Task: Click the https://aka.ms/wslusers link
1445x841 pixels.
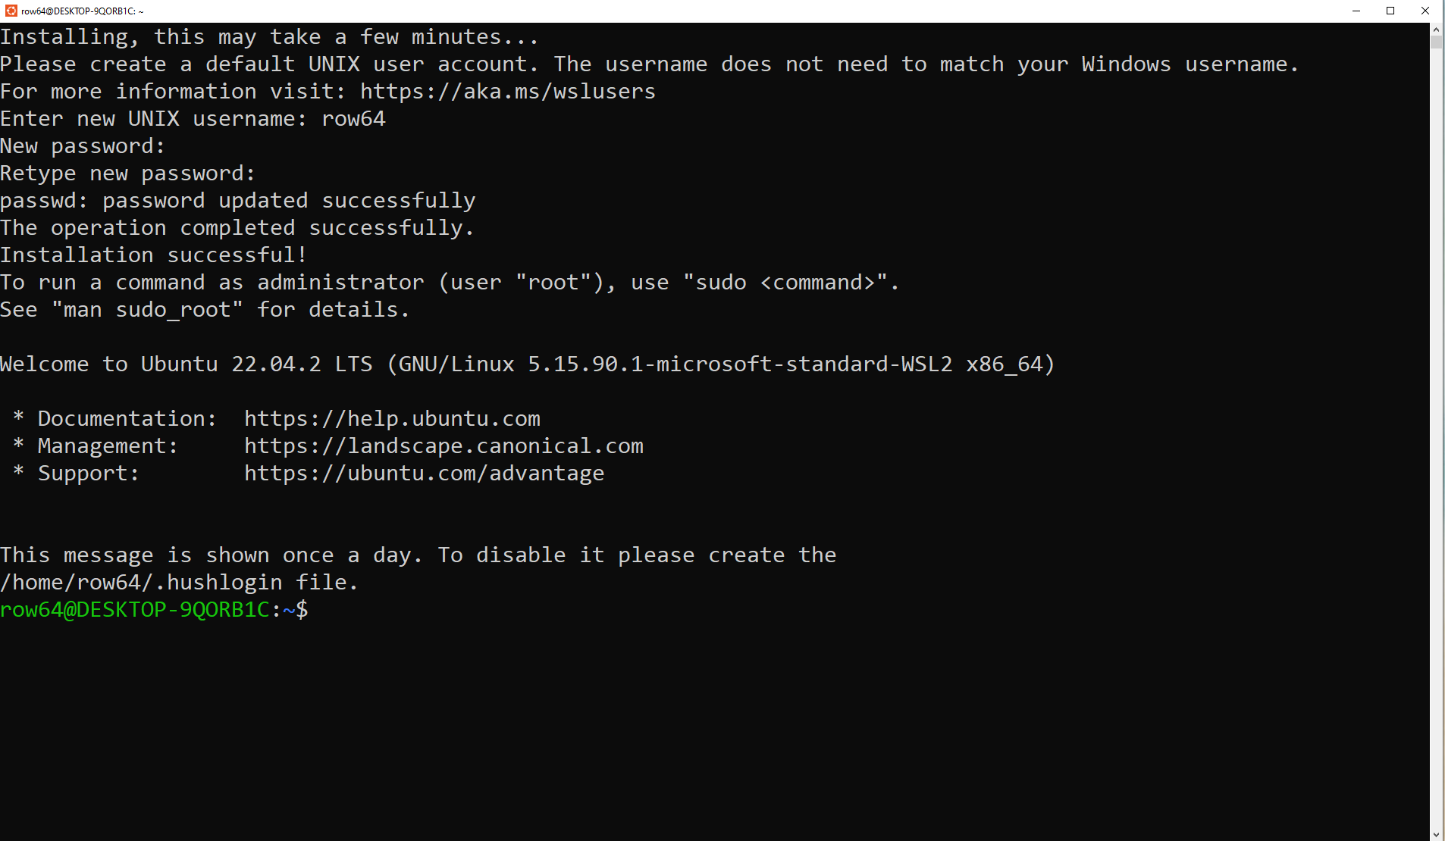Action: (507, 92)
